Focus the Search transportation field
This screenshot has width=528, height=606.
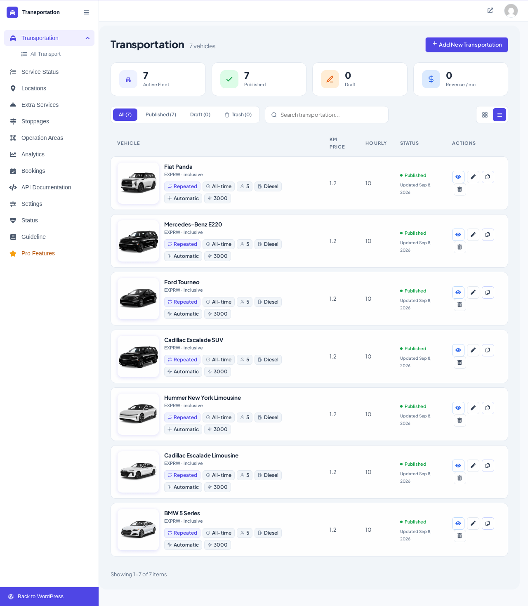pos(327,115)
